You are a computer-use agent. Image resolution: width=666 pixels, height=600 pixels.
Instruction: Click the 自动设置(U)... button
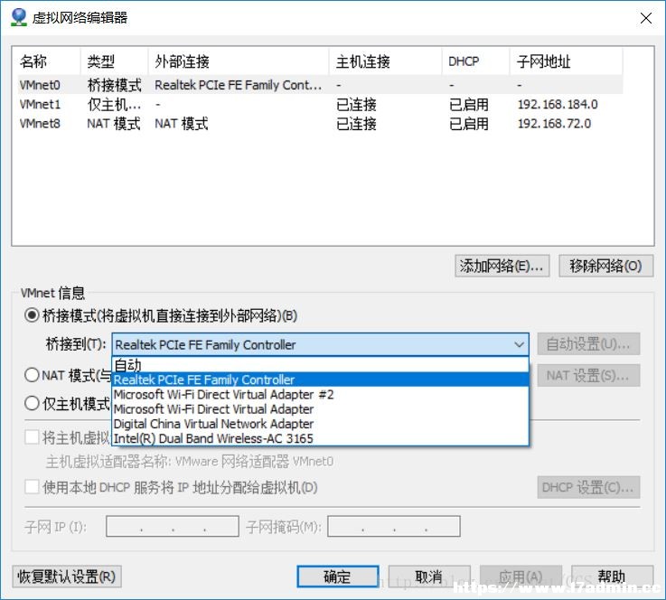[x=588, y=344]
